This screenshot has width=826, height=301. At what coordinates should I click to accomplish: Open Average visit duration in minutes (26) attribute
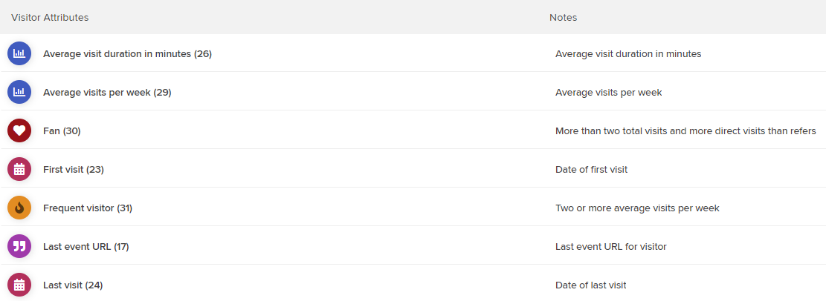click(127, 53)
